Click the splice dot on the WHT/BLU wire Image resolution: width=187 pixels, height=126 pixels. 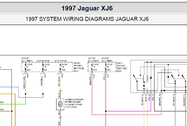43,94
